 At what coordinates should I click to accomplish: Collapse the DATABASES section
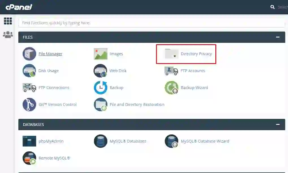[278, 125]
